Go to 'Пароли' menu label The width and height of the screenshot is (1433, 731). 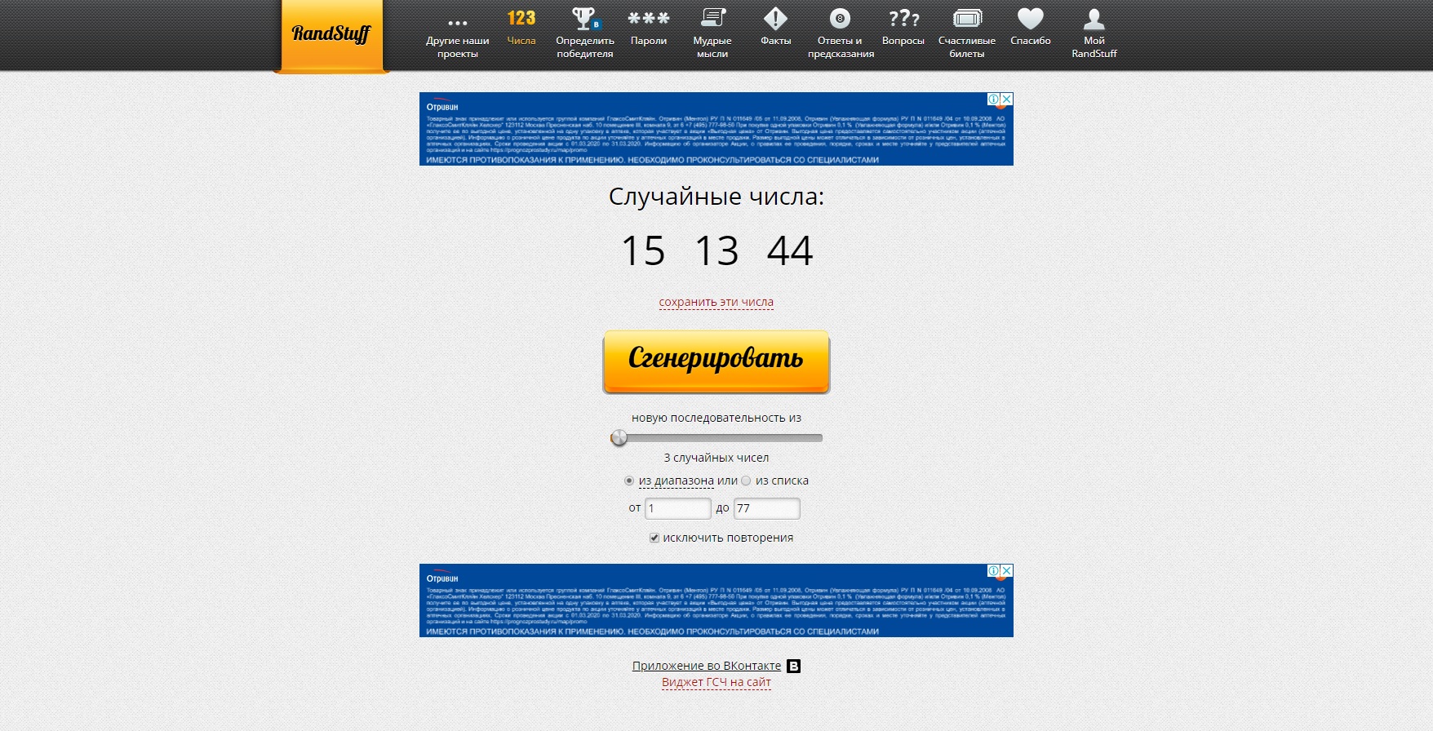coord(649,41)
